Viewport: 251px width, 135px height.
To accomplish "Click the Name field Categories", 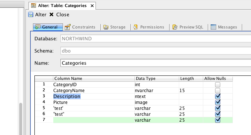I will (x=155, y=63).
